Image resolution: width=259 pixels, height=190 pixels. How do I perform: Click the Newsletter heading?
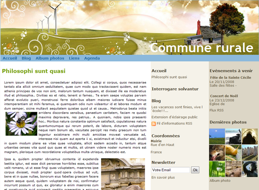(164, 162)
